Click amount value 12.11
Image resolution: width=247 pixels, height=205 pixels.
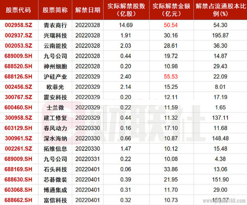pyautogui.click(x=171, y=97)
